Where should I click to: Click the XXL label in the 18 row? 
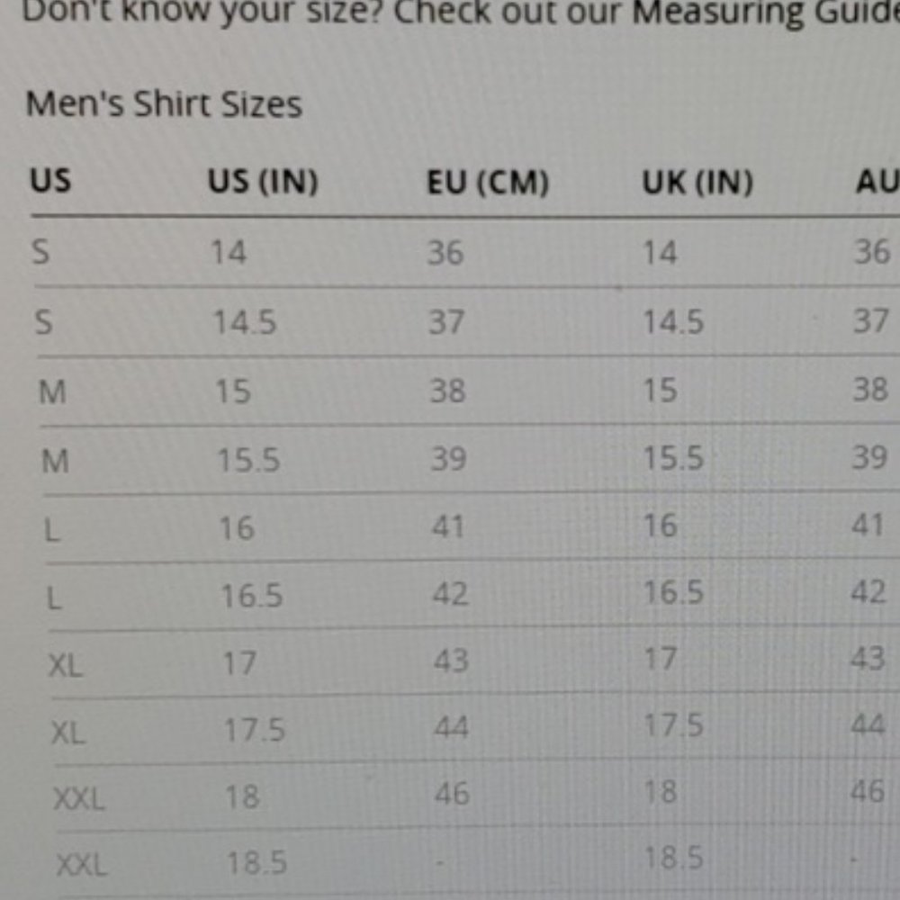coord(79,798)
